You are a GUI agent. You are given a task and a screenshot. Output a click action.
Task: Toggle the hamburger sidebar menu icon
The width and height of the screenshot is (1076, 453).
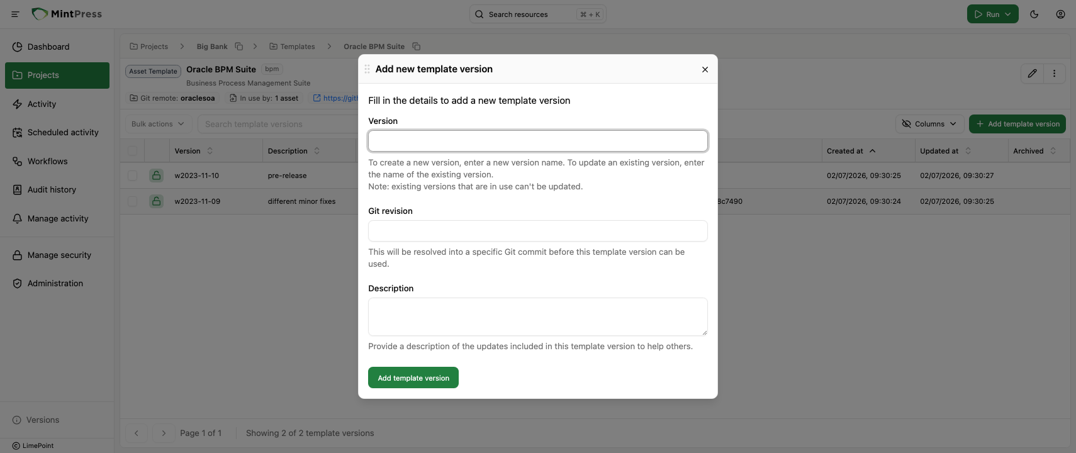click(x=15, y=14)
